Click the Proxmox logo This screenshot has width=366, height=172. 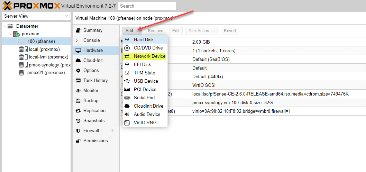(30, 6)
